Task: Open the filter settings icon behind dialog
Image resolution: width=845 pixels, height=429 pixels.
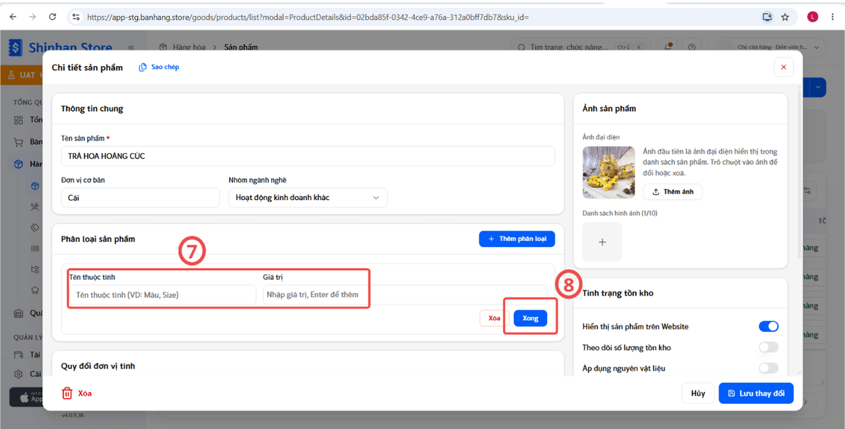Action: coord(807,190)
